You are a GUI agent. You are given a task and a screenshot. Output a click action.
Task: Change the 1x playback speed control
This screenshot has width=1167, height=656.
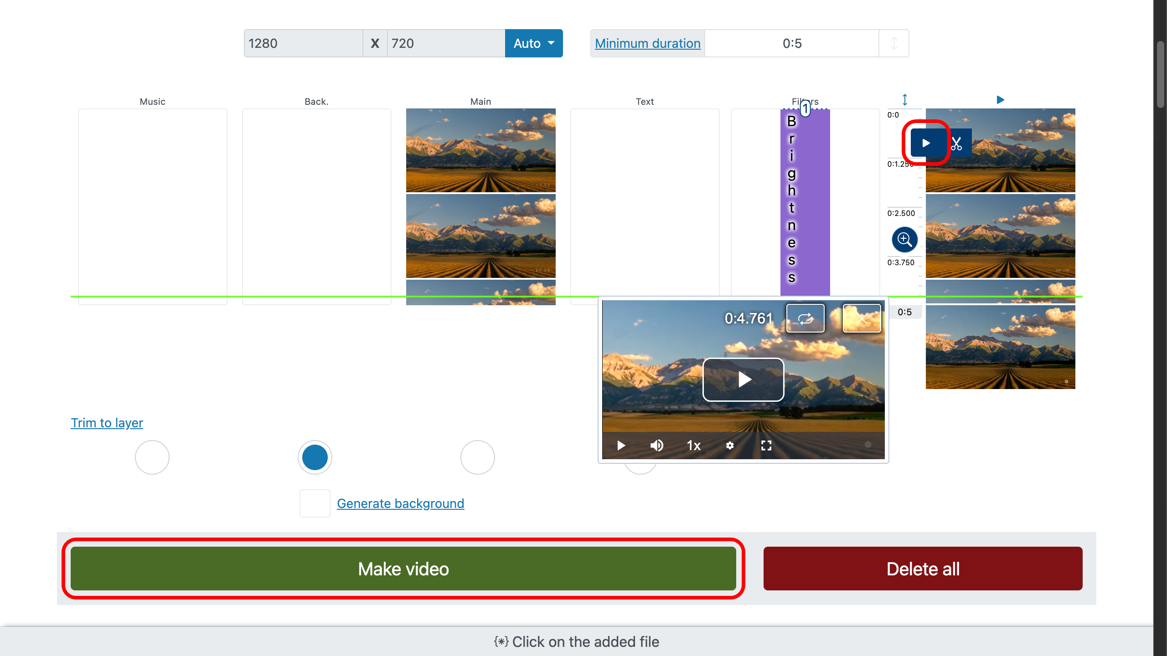(x=693, y=445)
